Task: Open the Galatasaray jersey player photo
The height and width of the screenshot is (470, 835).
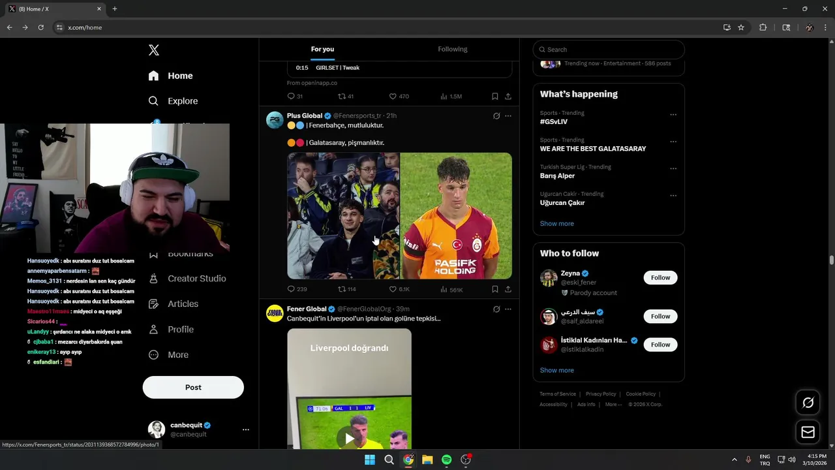Action: 456,215
